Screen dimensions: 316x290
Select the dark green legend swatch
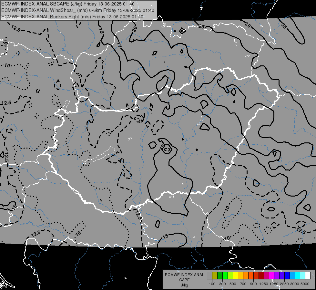(x=220, y=276)
